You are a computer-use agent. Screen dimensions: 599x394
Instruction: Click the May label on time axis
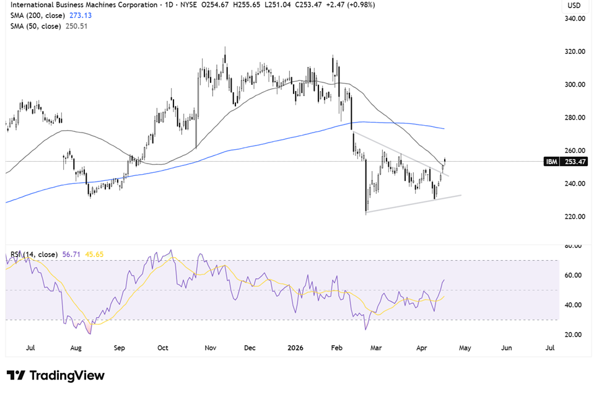(x=465, y=348)
